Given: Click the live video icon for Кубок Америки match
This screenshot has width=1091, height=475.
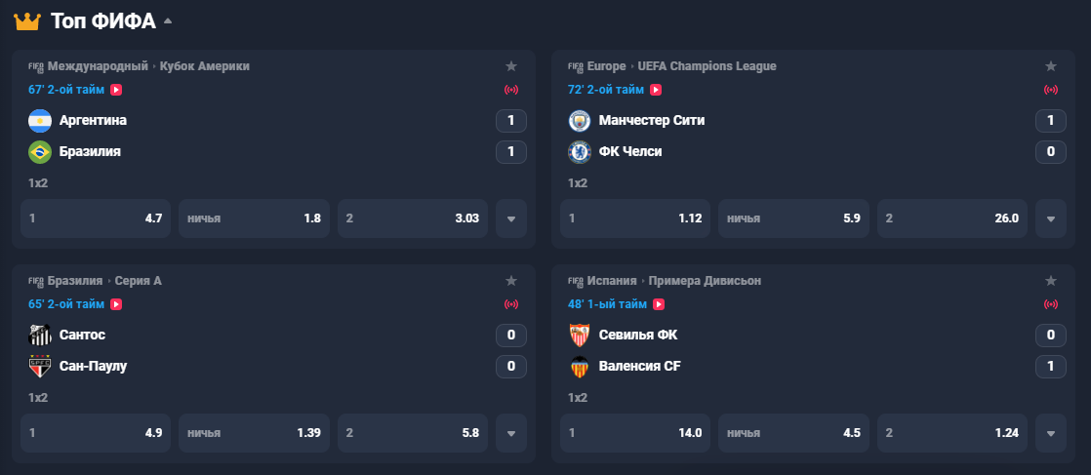Looking at the screenshot, I should [x=116, y=89].
